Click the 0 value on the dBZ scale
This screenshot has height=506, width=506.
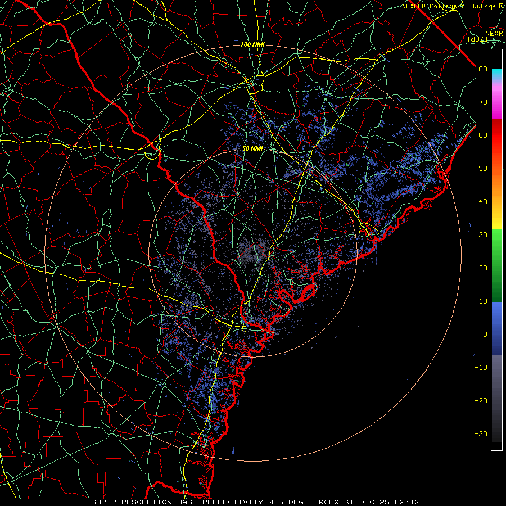485,335
